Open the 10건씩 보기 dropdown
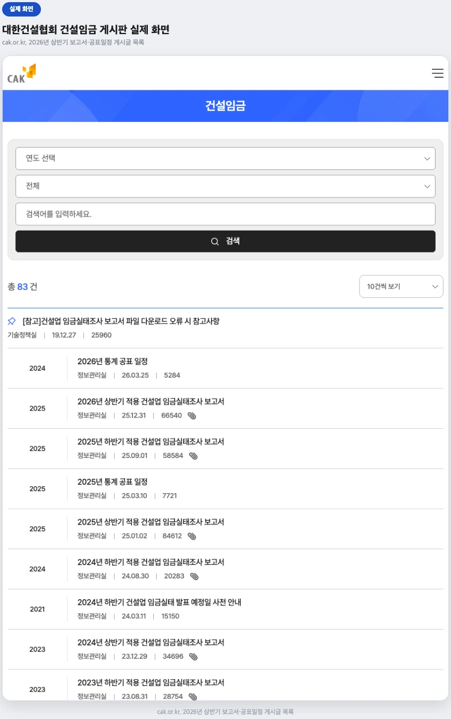 (x=402, y=287)
